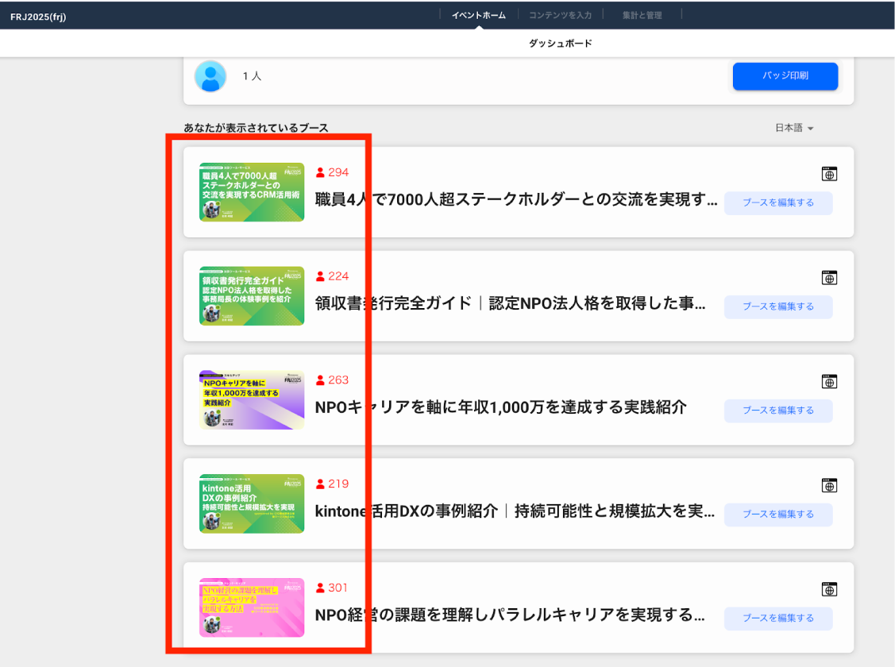Switch to the イベントホーム tab
The image size is (895, 667).
pos(478,15)
